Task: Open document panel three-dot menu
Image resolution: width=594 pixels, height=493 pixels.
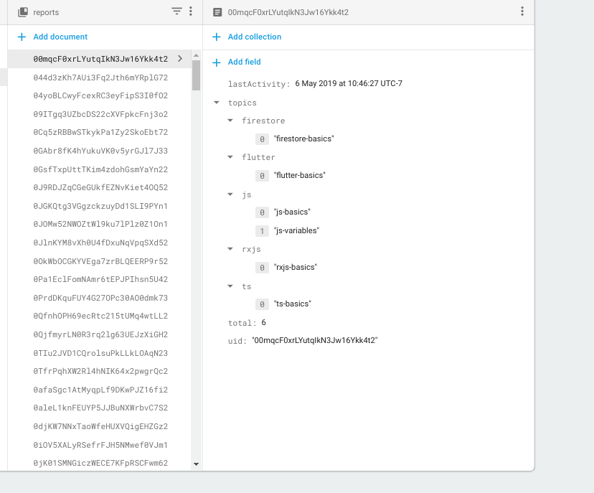Action: point(522,11)
